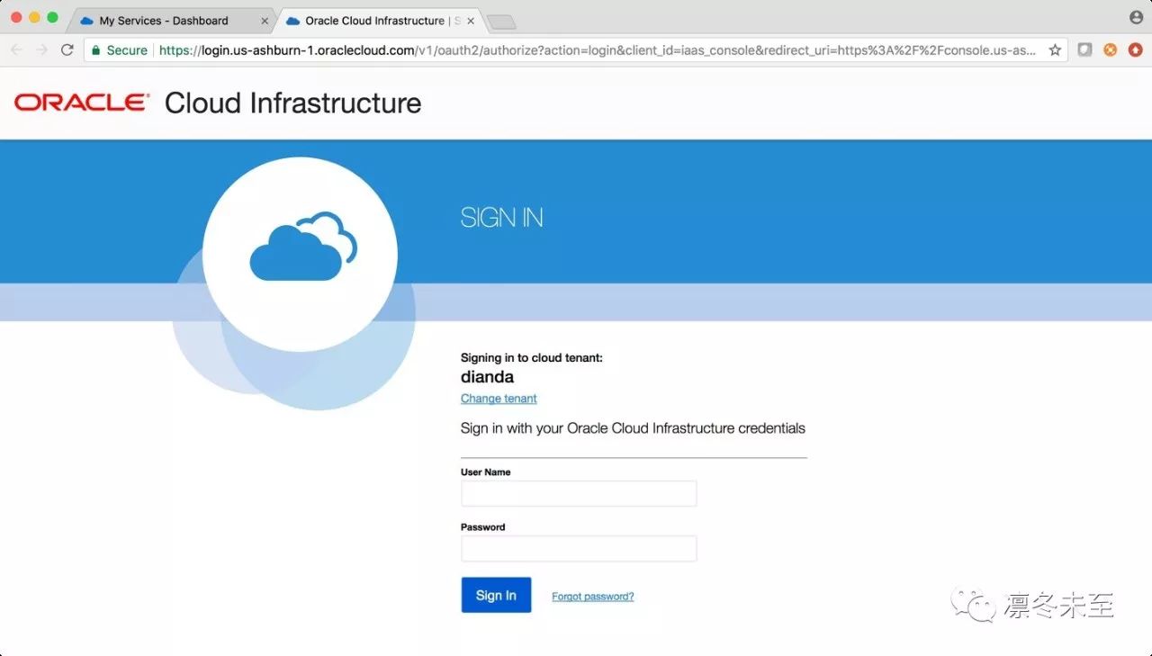Follow the Change tenant link
The width and height of the screenshot is (1152, 656).
[x=499, y=399]
